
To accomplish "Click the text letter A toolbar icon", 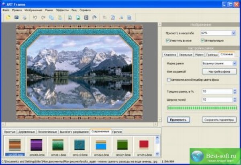I will point(121,17).
